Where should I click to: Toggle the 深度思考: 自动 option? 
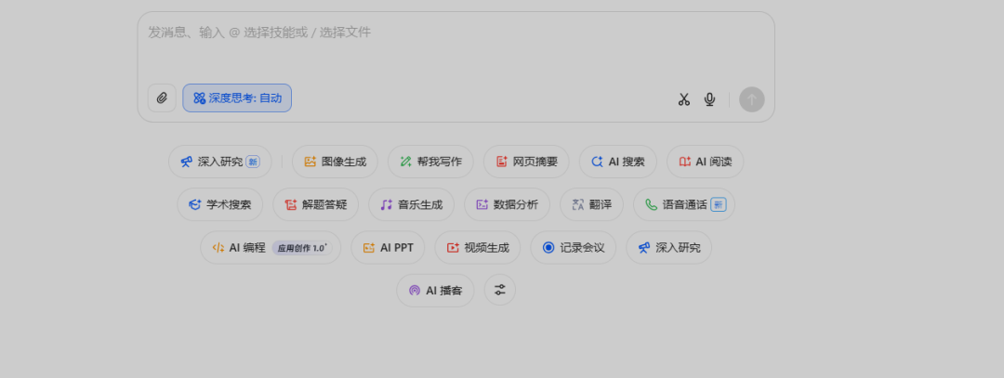(x=237, y=98)
